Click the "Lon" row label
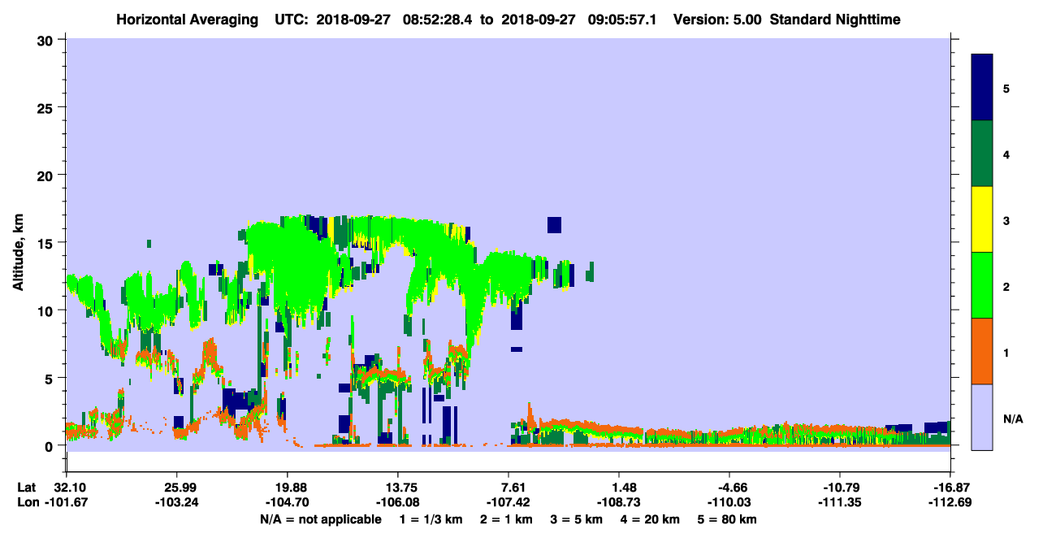This screenshot has width=1056, height=542. point(27,502)
